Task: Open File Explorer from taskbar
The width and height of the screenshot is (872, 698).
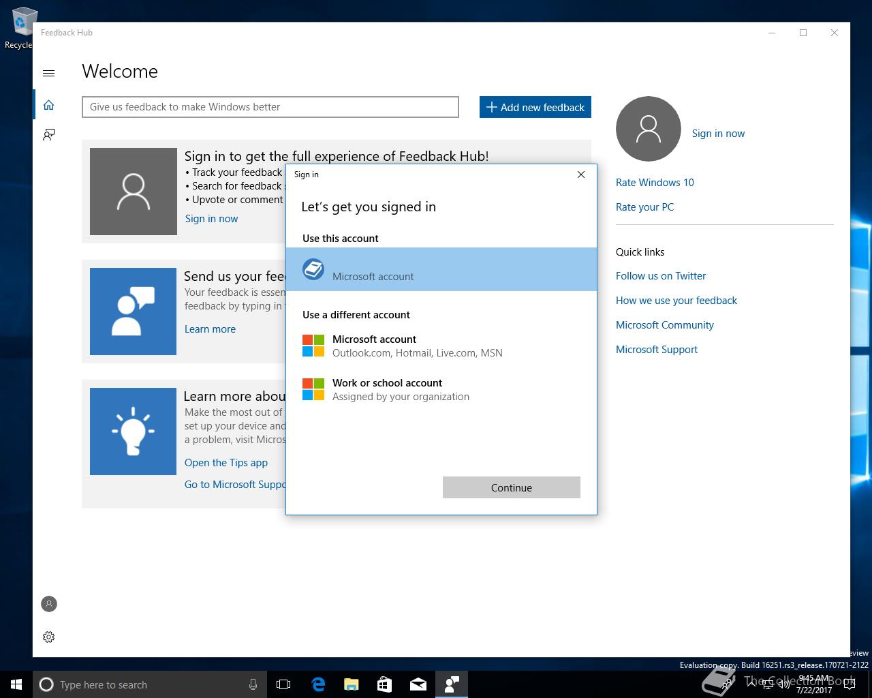Action: pyautogui.click(x=352, y=684)
